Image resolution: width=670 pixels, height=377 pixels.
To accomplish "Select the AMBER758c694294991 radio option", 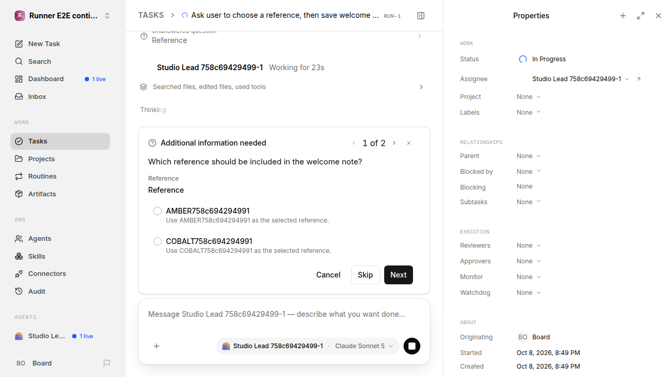I will pyautogui.click(x=158, y=211).
